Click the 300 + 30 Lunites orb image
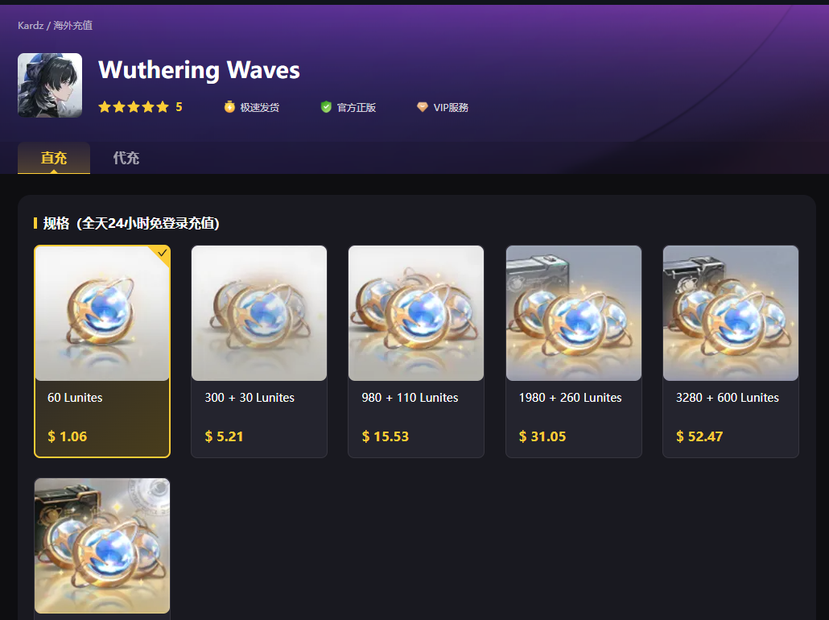This screenshot has width=829, height=620. 259,313
